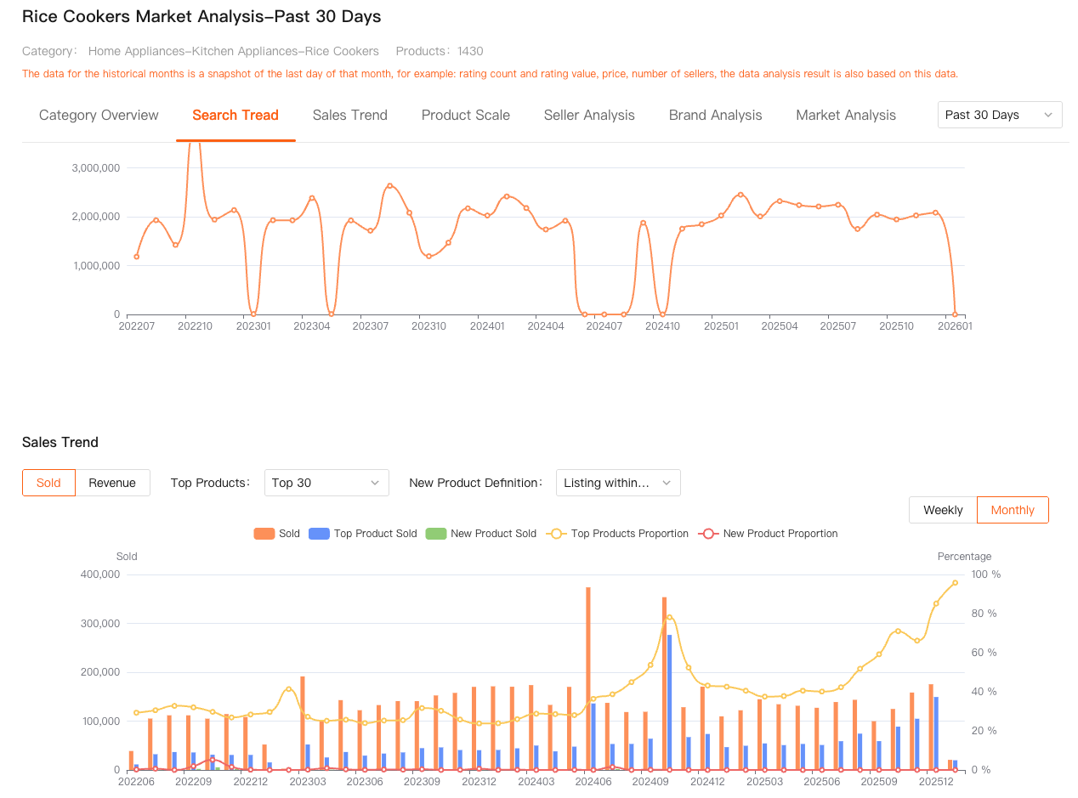This screenshot has width=1078, height=798.
Task: Select the Search Tread tab
Action: pos(235,116)
